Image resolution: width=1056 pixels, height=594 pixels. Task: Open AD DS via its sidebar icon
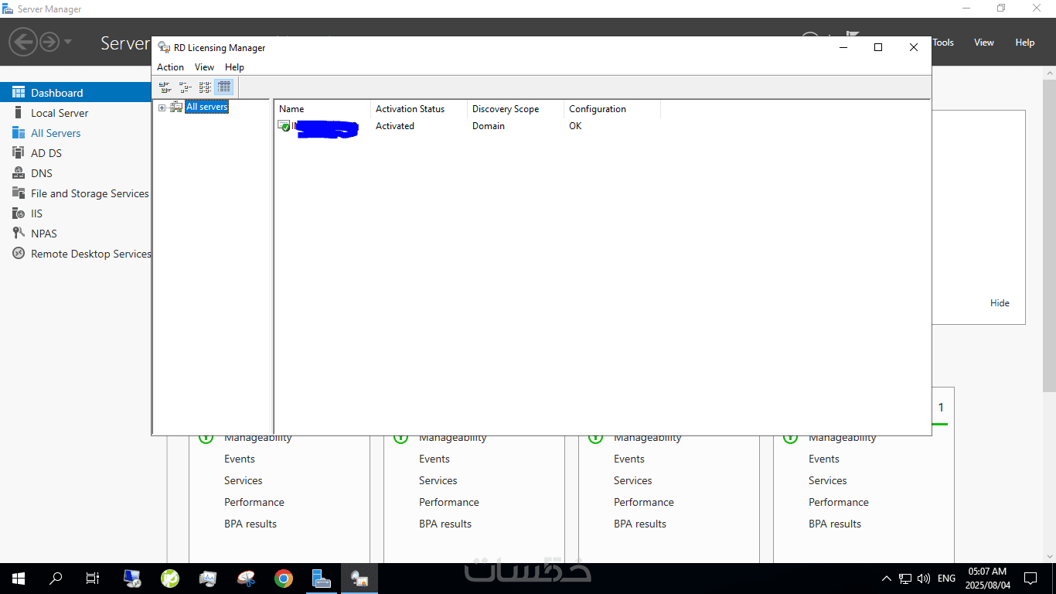click(19, 153)
